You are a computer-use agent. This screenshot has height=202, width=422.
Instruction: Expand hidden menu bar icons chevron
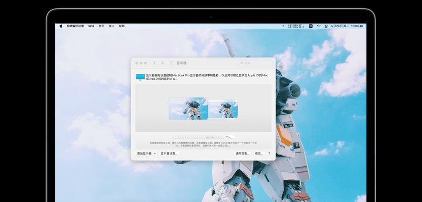tap(283, 26)
